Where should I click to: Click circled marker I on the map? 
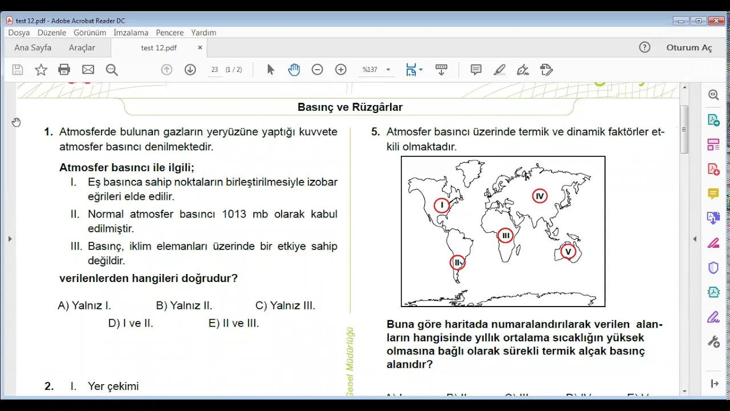click(442, 205)
